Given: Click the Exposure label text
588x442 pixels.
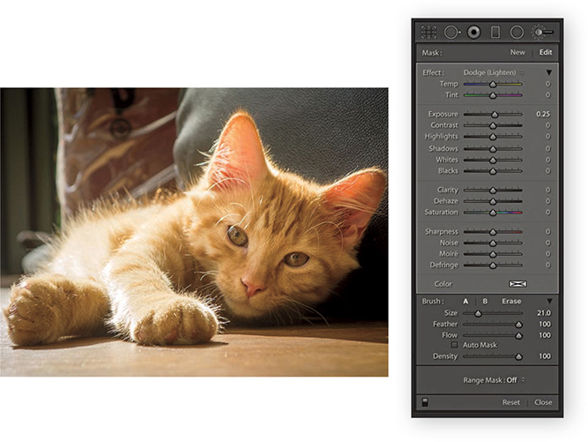Looking at the screenshot, I should (x=443, y=114).
